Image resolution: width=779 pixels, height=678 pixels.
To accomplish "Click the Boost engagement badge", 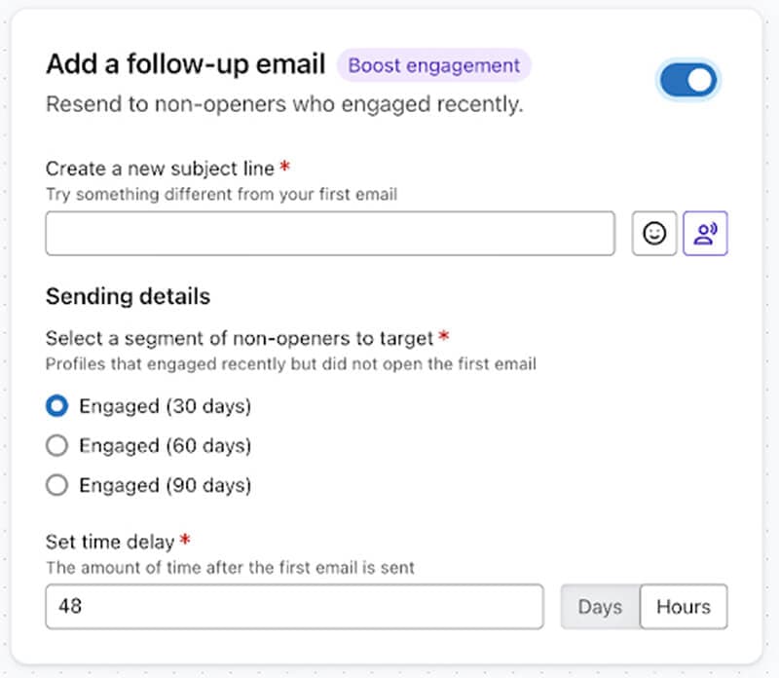I will [x=434, y=65].
